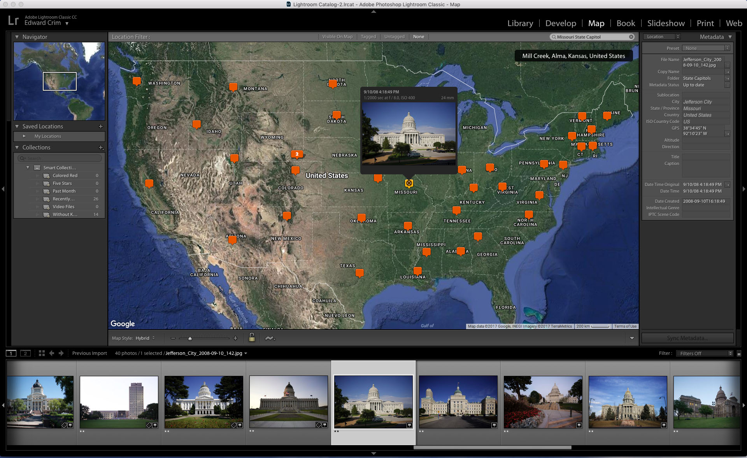Collapse the Smart Collections tree
This screenshot has width=747, height=458.
point(28,168)
